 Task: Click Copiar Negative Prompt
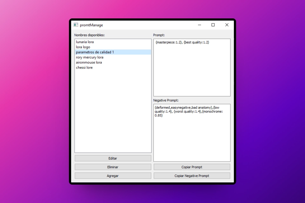pos(192,175)
